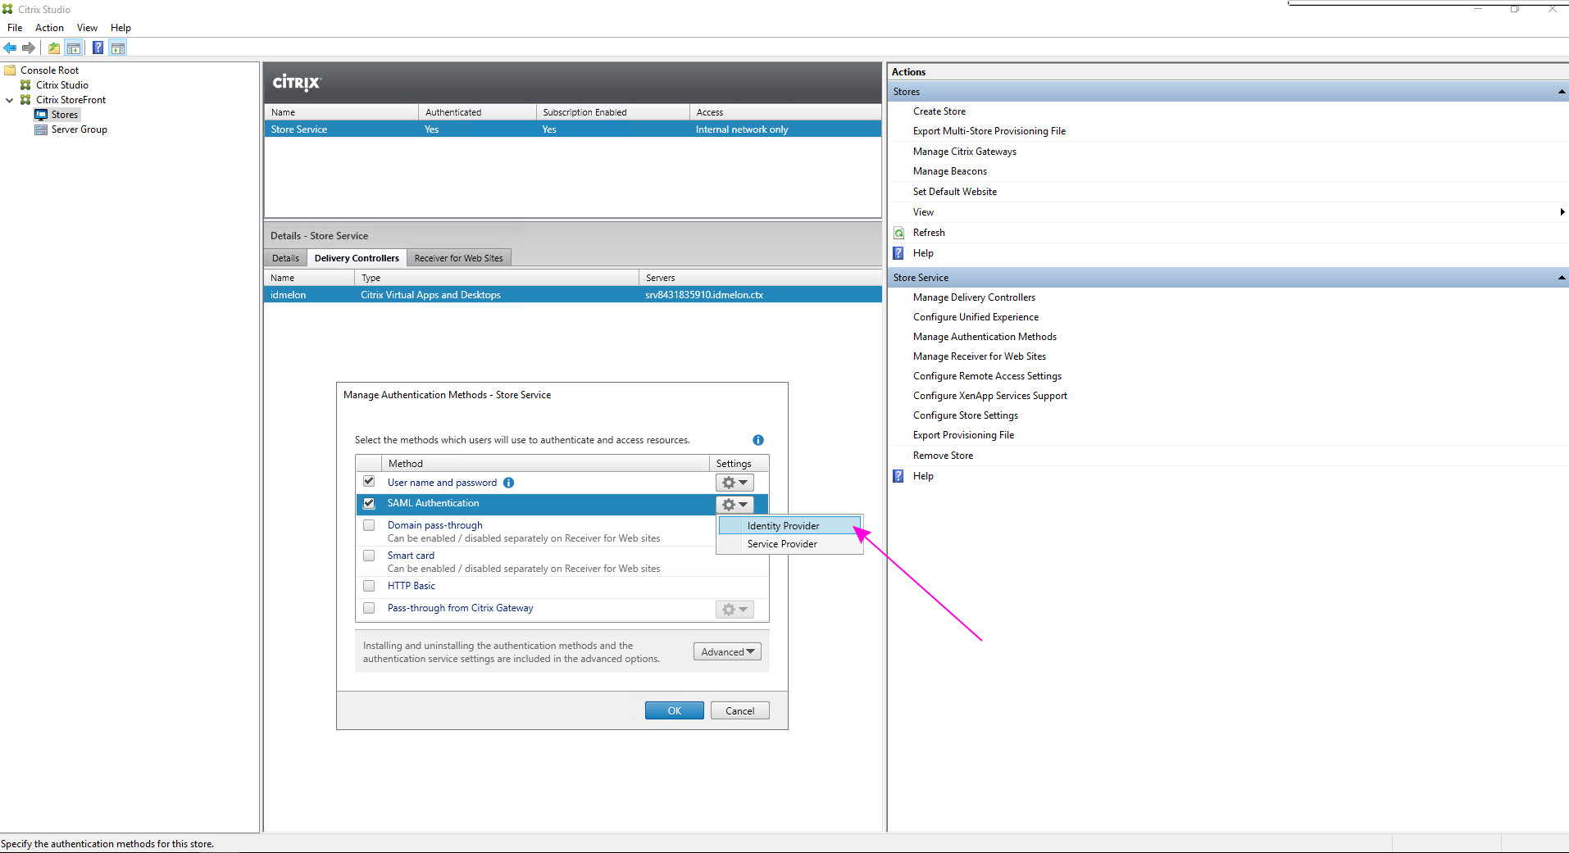The image size is (1569, 853).
Task: Select Service Provider from SAML settings menu
Action: [x=790, y=544]
